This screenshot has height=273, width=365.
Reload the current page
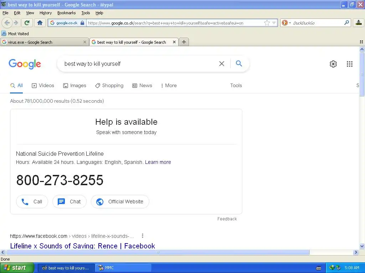point(27,23)
